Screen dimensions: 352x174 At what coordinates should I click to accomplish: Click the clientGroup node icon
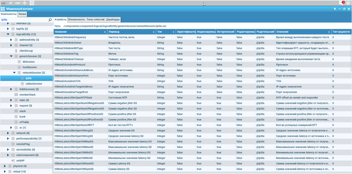[16, 51]
